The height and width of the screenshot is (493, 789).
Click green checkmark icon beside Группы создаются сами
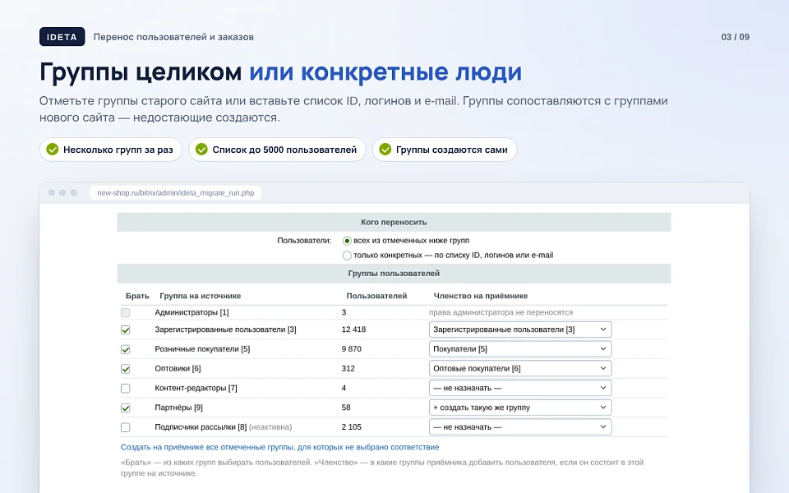(385, 150)
